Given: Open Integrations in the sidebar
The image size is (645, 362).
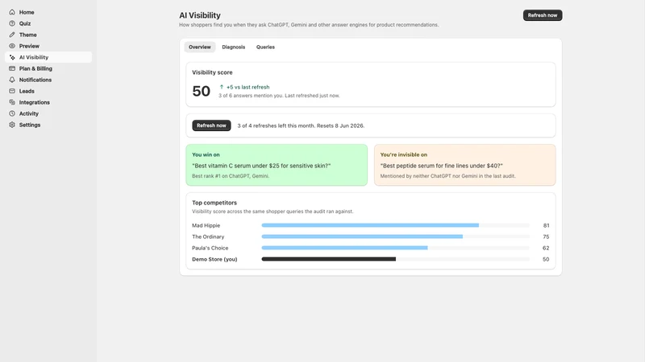Looking at the screenshot, I should (x=48, y=102).
